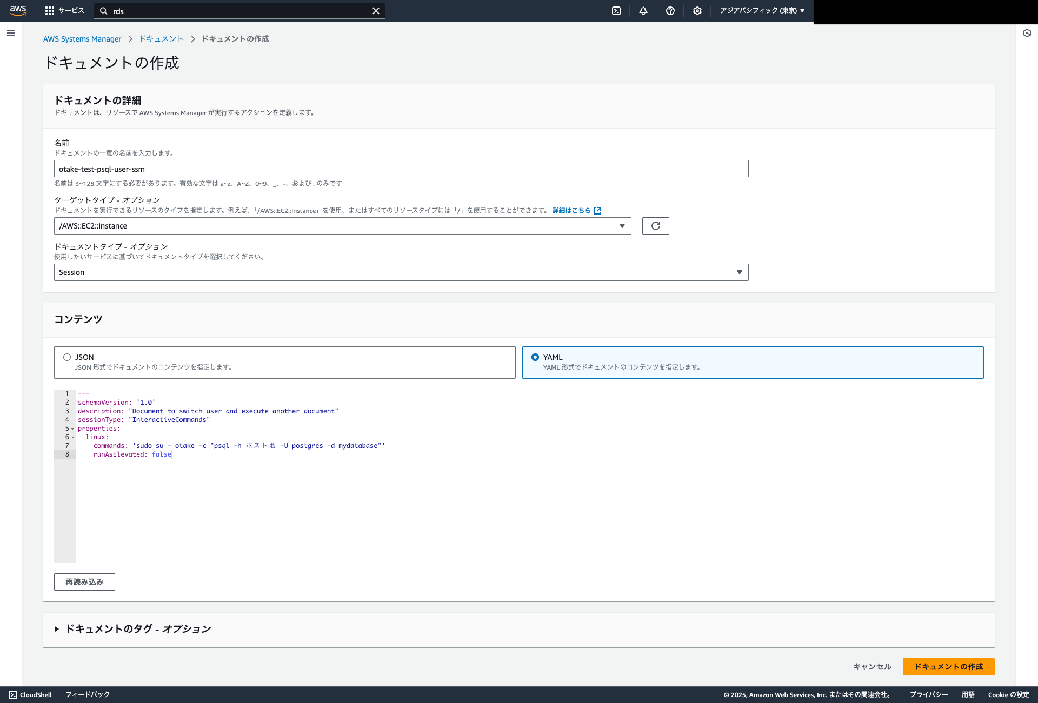Open the right side info panel icon
The height and width of the screenshot is (703, 1038).
[x=1027, y=33]
